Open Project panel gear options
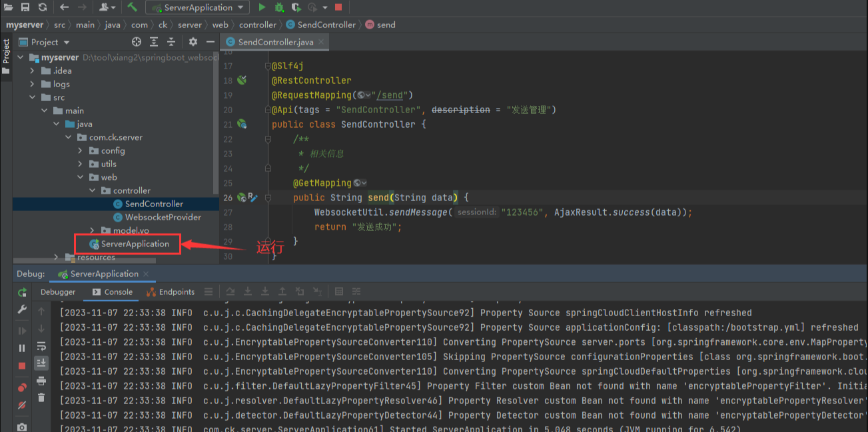 (x=193, y=41)
